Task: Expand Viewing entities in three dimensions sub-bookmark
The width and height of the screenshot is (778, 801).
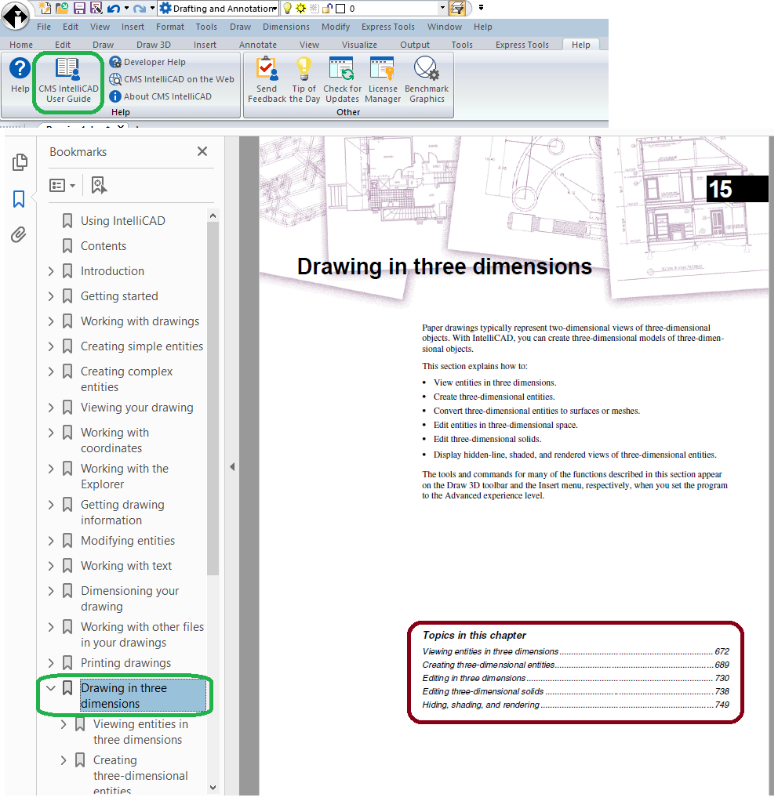Action: [64, 724]
